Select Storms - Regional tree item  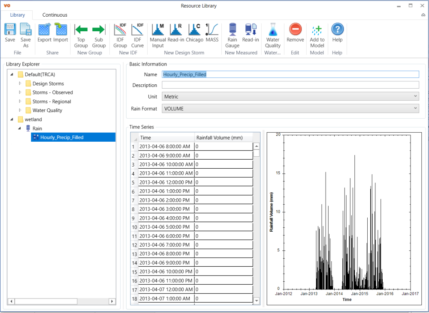pos(51,101)
